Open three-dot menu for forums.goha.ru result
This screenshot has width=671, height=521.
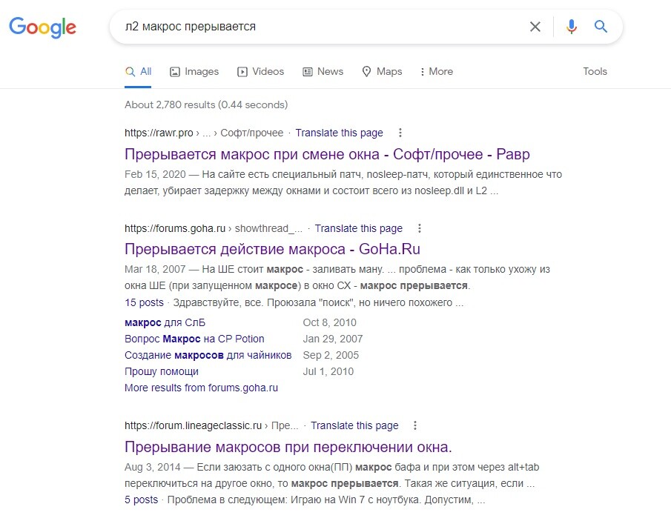420,228
